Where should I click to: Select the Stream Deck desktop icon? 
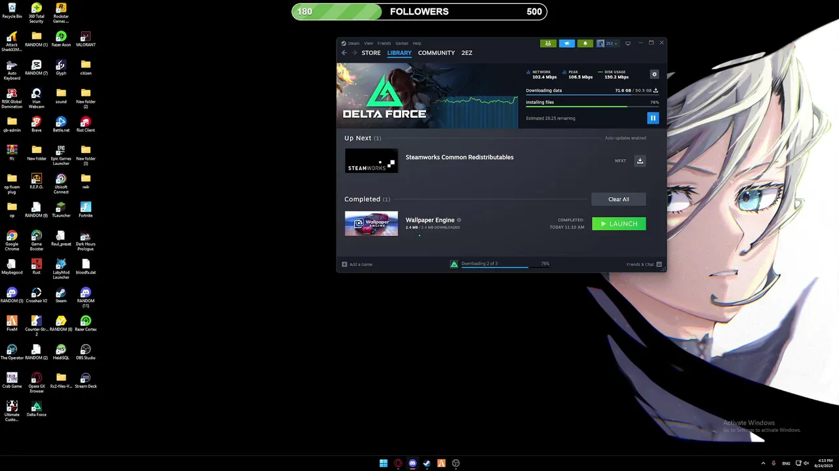(85, 380)
